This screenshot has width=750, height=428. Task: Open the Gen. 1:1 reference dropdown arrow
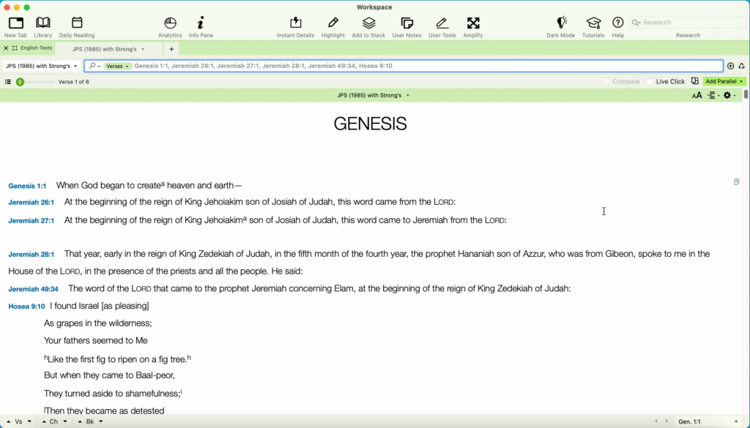(736, 422)
